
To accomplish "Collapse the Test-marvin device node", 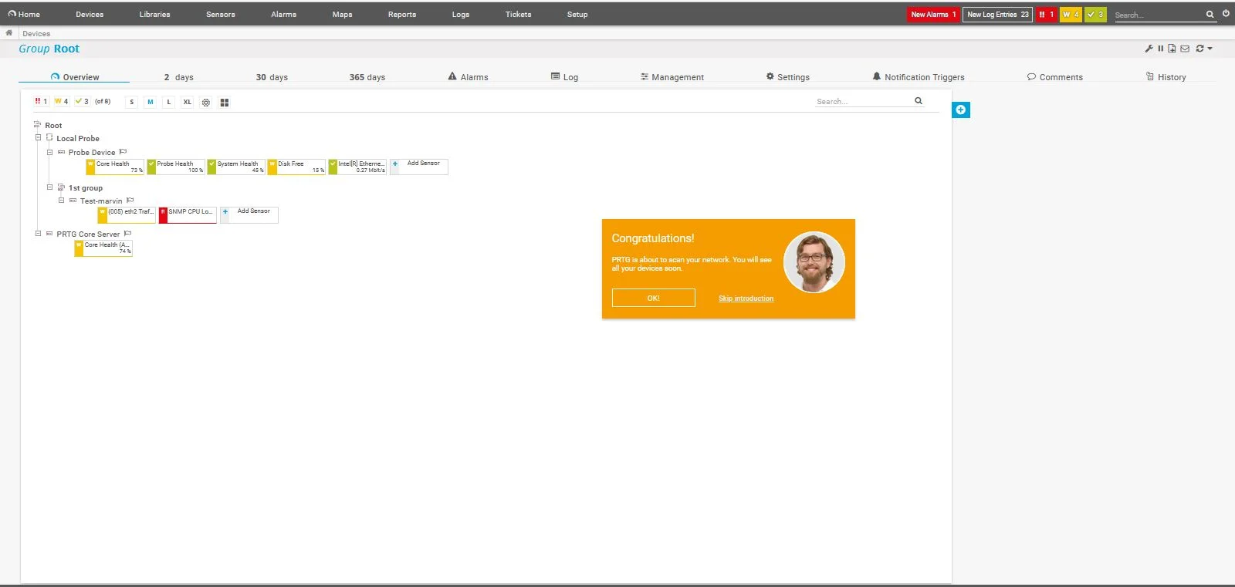I will pyautogui.click(x=61, y=200).
